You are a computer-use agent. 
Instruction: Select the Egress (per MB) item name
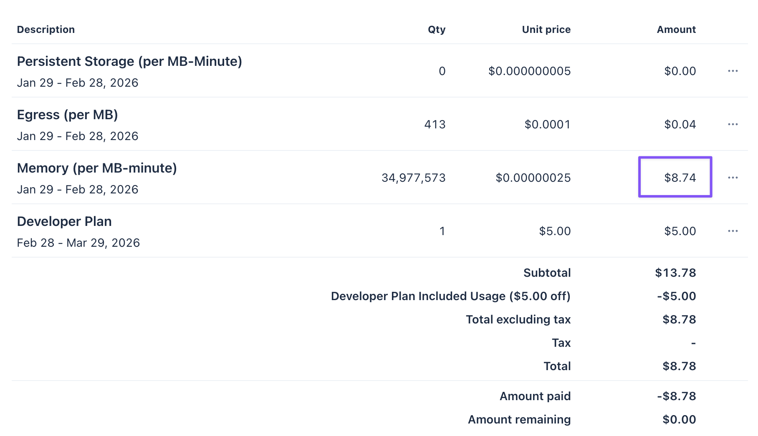point(68,115)
